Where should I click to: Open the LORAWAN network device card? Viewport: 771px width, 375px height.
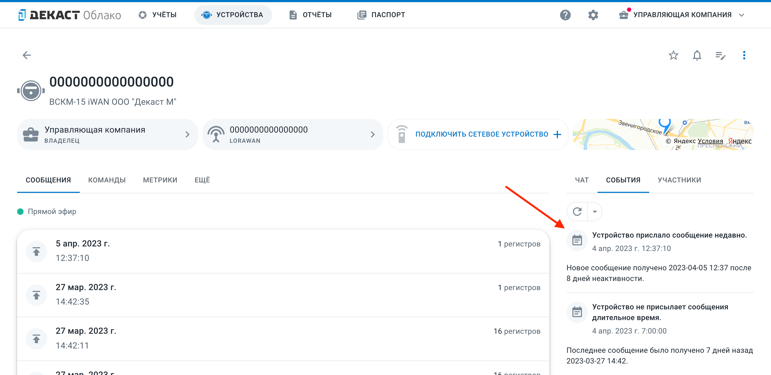tap(292, 134)
